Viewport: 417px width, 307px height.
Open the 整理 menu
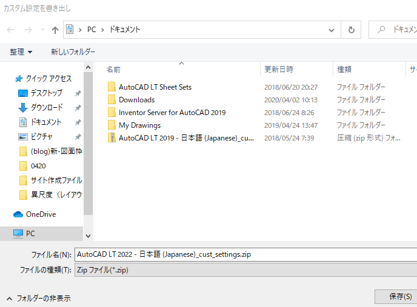click(21, 52)
